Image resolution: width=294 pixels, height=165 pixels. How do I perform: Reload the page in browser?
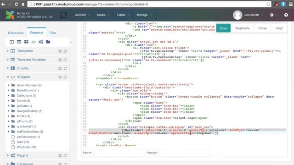pos(17,4)
